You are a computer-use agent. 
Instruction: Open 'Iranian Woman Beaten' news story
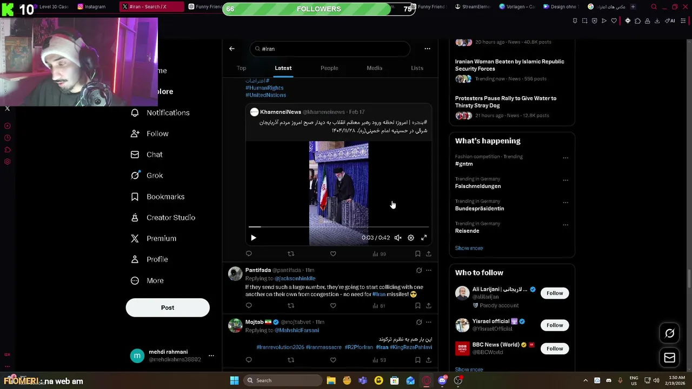pyautogui.click(x=509, y=65)
